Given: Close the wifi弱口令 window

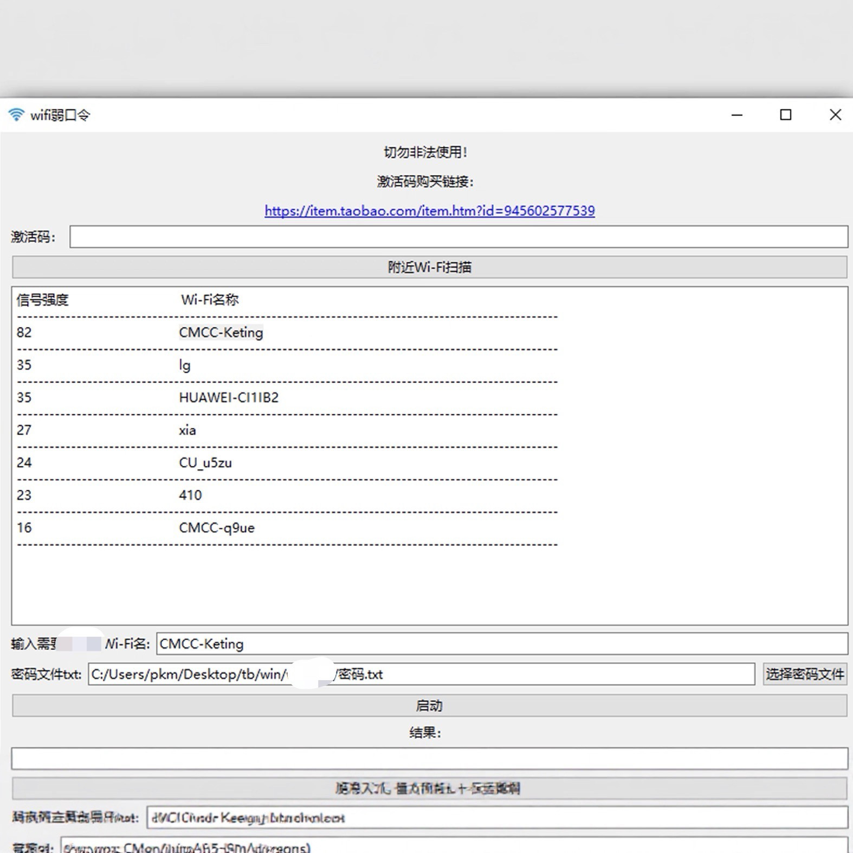Looking at the screenshot, I should 835,115.
